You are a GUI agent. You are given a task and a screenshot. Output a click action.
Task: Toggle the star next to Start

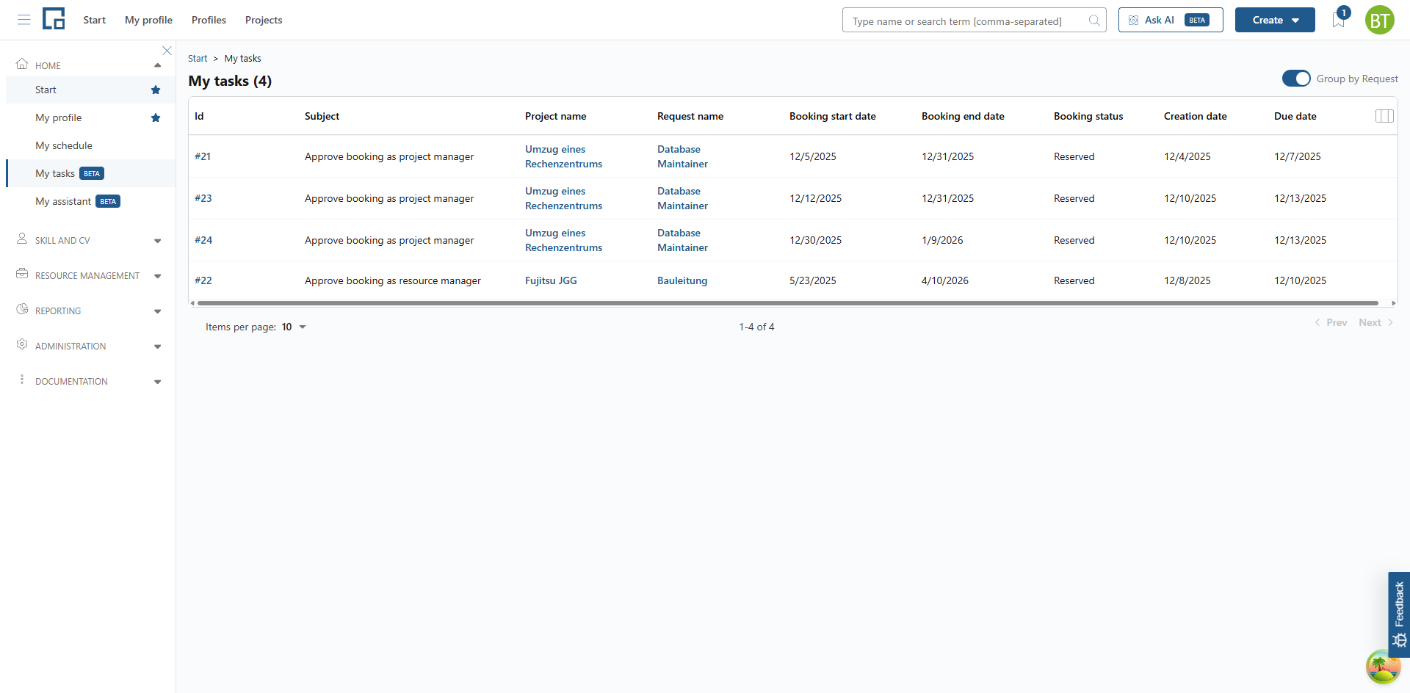pos(156,90)
